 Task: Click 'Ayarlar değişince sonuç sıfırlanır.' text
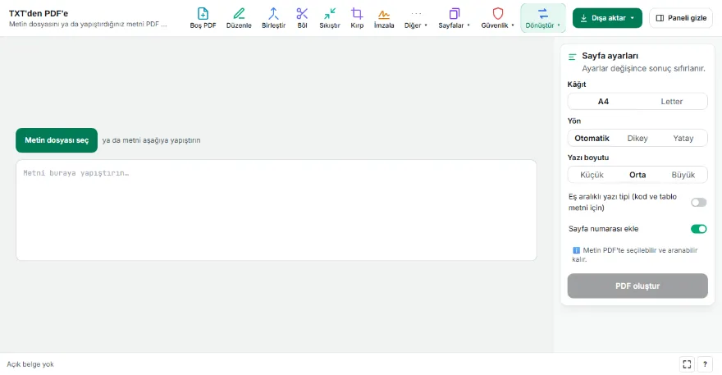pos(643,68)
